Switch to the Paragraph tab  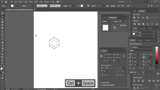pyautogui.click(x=140, y=40)
